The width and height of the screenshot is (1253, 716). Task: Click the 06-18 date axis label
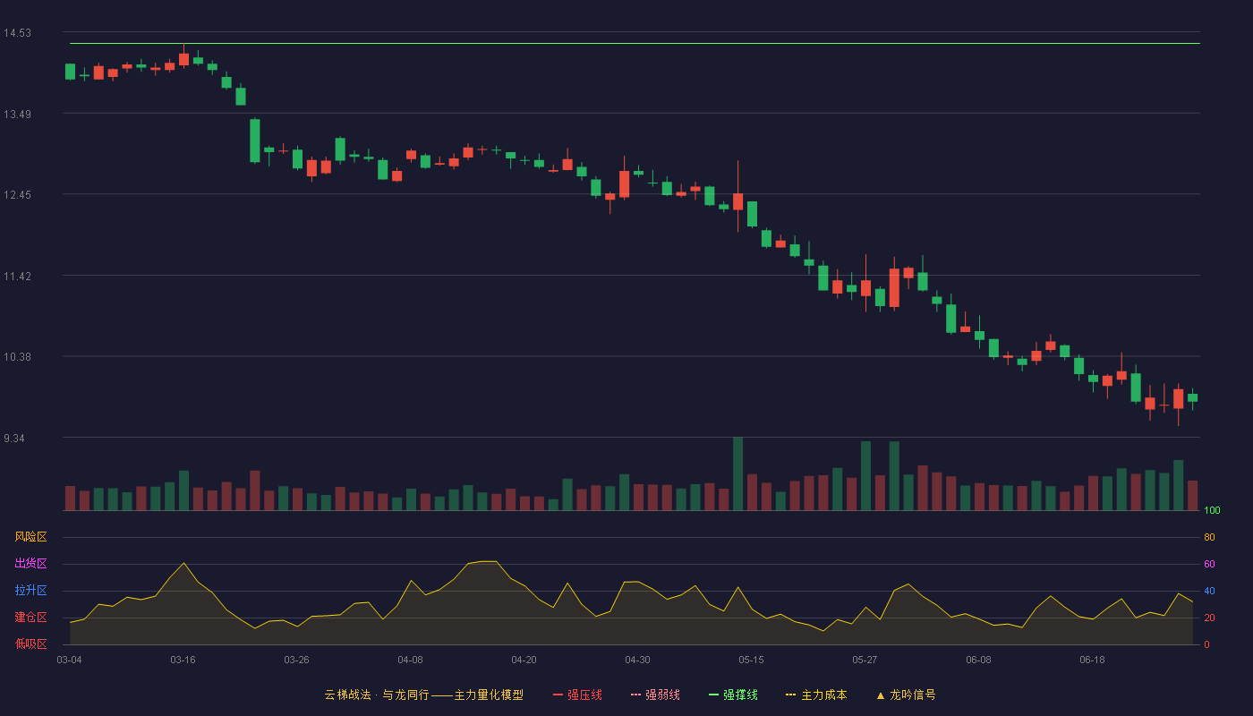coord(1092,660)
